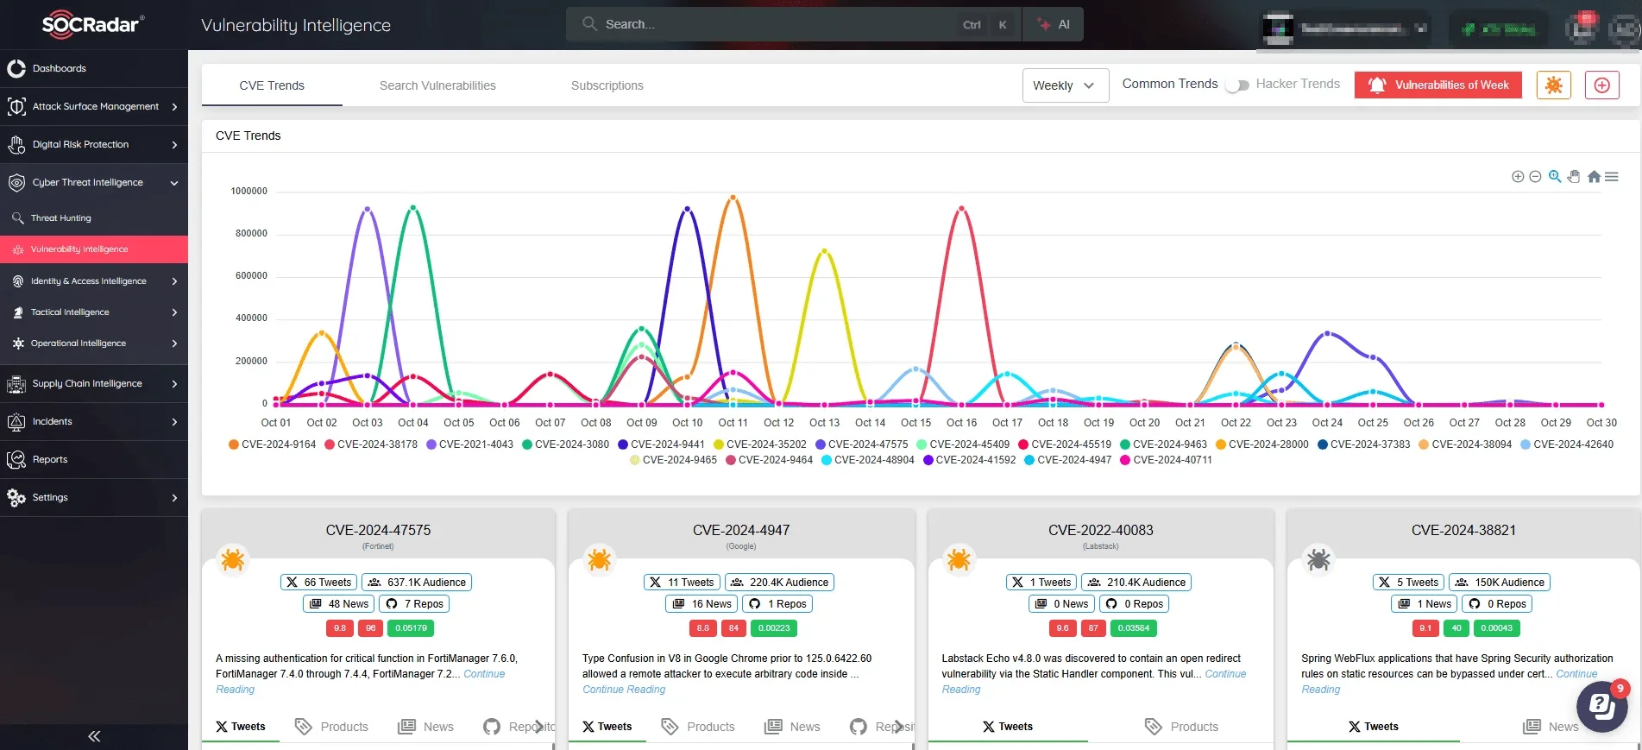The height and width of the screenshot is (750, 1642).
Task: Expand Operational Intelligence menu
Action: pos(93,343)
